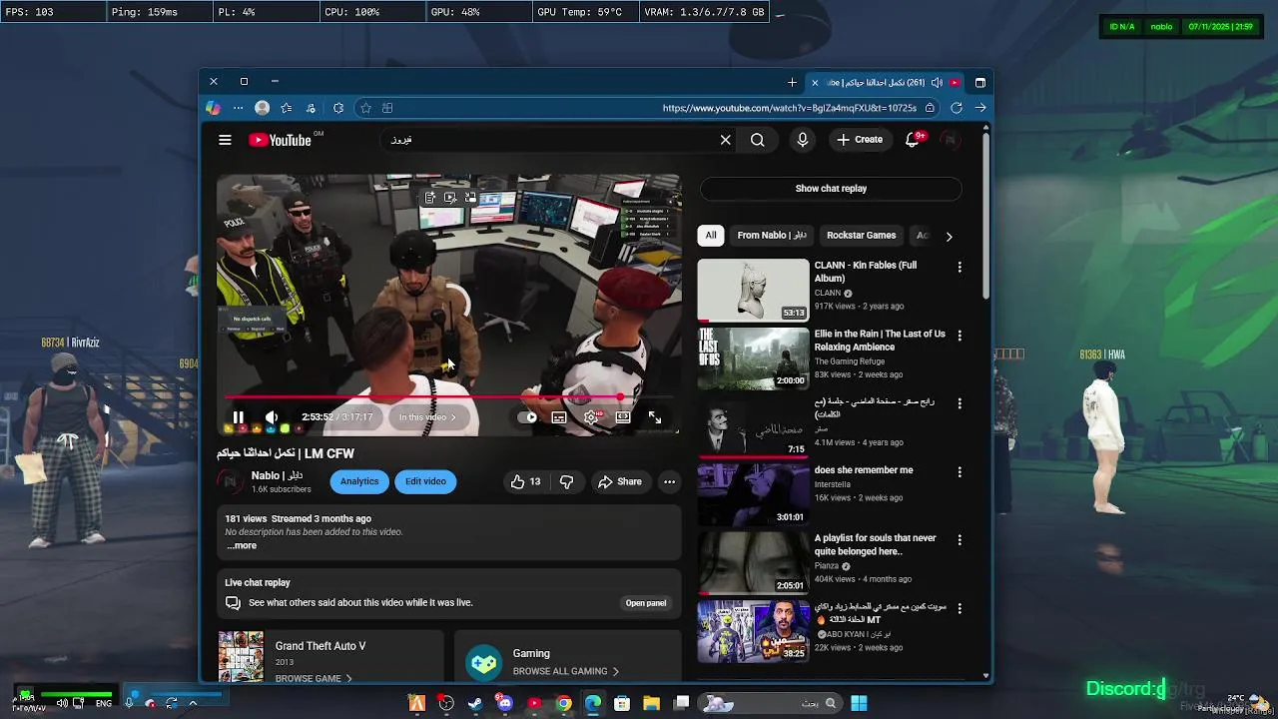Open the live chat replay panel

tap(646, 603)
